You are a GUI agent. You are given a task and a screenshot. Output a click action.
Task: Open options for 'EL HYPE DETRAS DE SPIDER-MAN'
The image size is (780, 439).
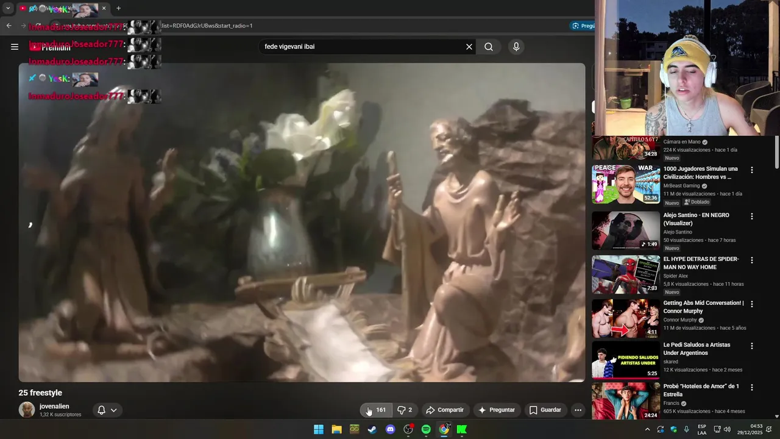tap(751, 260)
